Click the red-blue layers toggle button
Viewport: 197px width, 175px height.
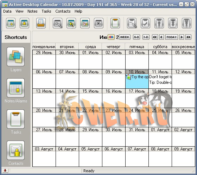coord(111,37)
